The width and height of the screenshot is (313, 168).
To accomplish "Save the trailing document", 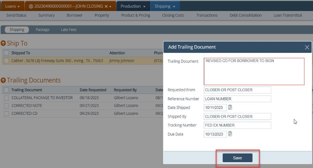I will tap(237, 158).
